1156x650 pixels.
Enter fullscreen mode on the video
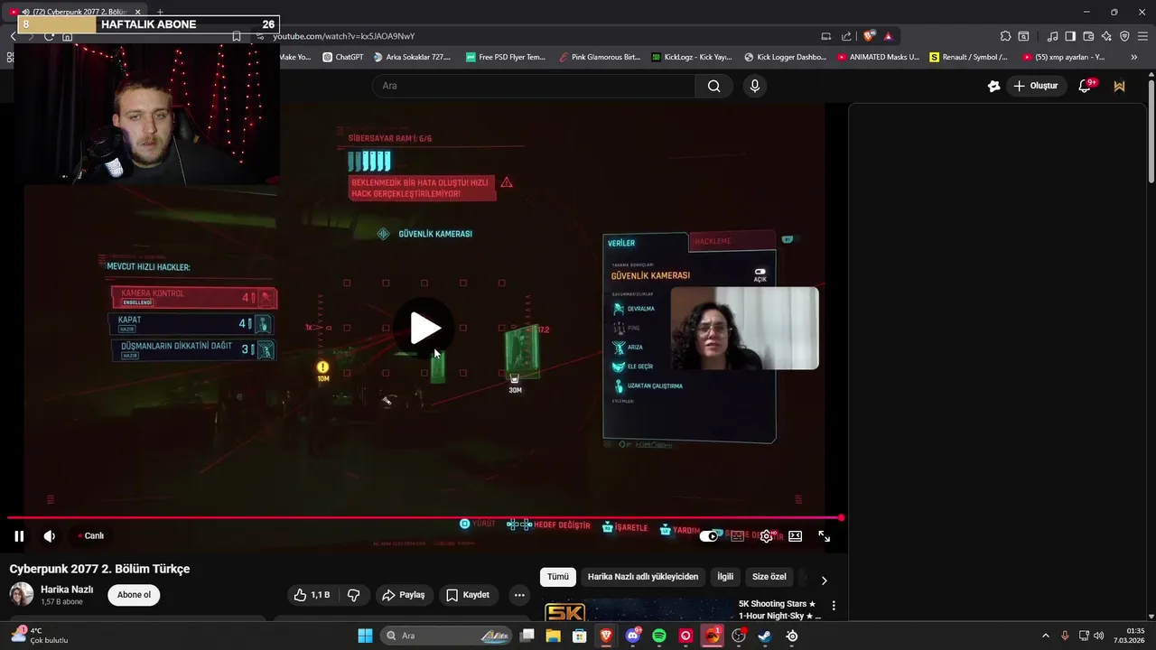coord(825,536)
